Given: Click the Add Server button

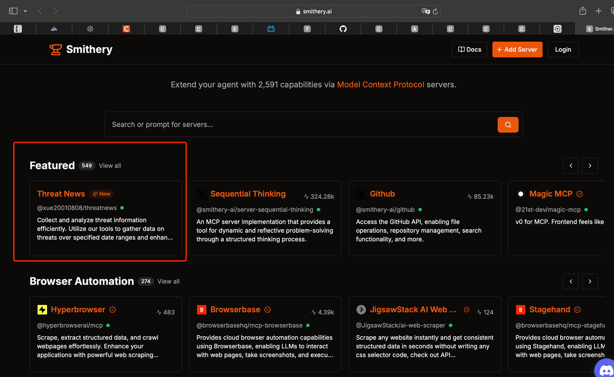Looking at the screenshot, I should tap(517, 50).
